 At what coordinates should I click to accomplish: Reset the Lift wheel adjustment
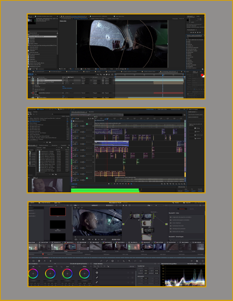[x=40, y=266]
